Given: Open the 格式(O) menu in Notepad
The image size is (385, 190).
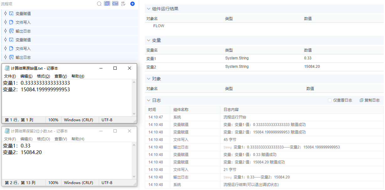Looking at the screenshot, I should (43, 76).
